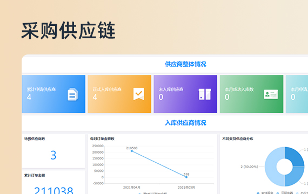Click the 210500 value label above line
This screenshot has height=194, width=308.
pos(132,148)
